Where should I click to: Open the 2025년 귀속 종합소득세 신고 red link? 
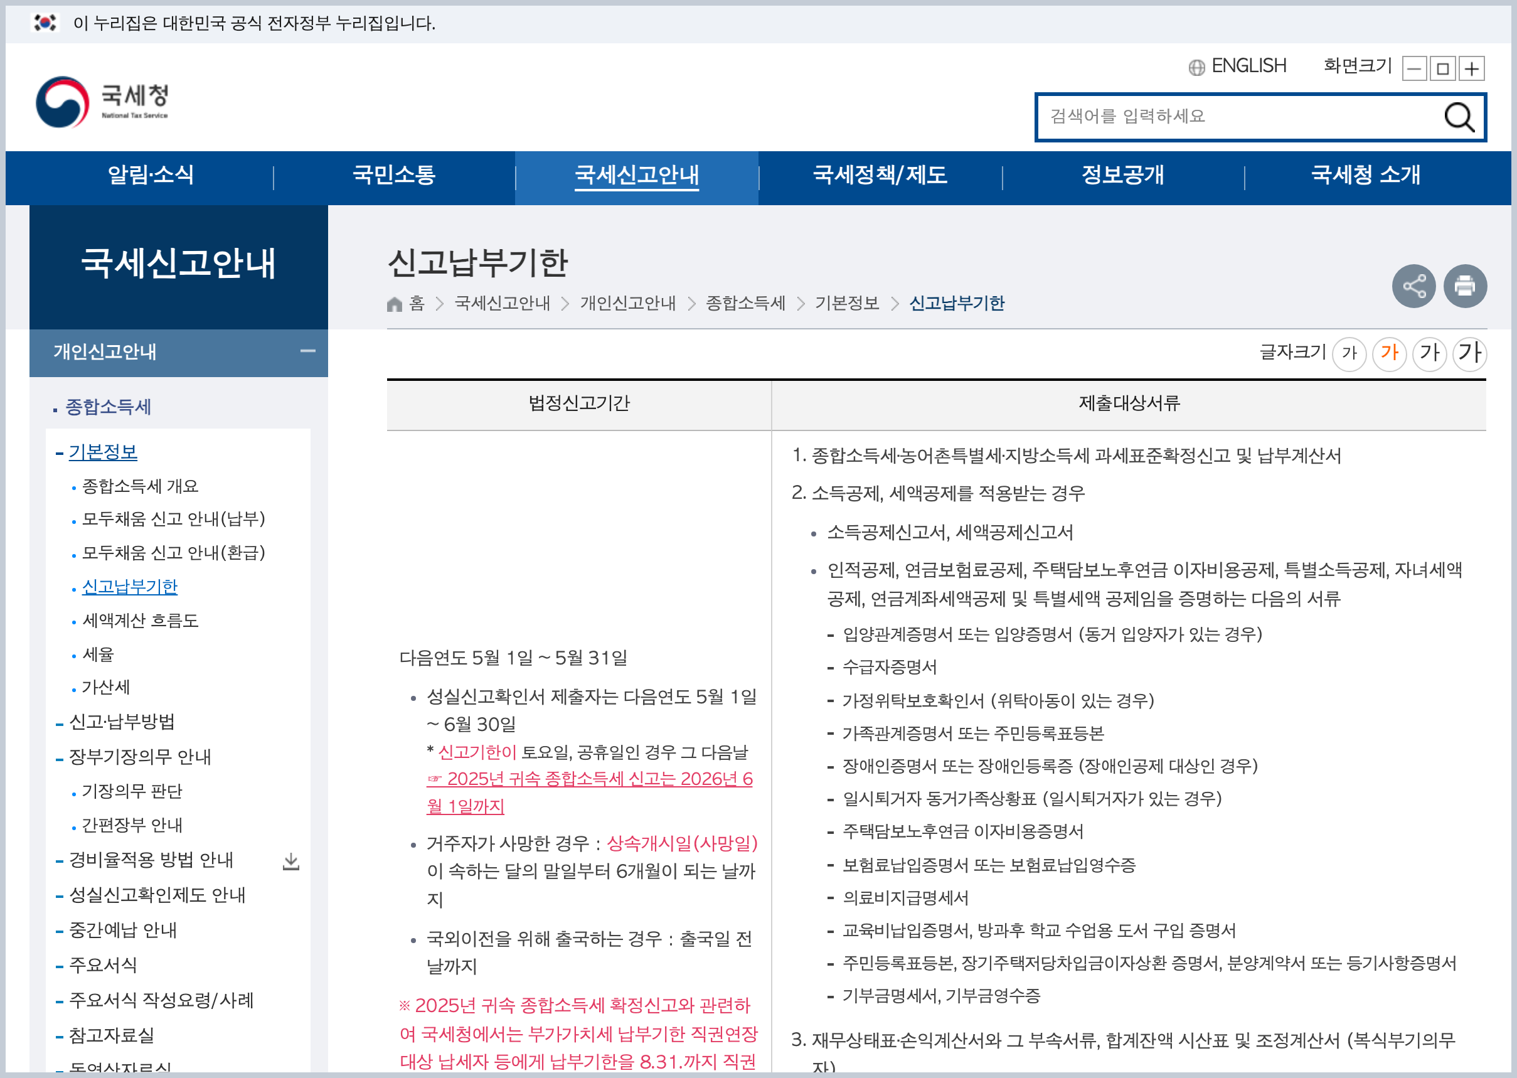click(589, 792)
